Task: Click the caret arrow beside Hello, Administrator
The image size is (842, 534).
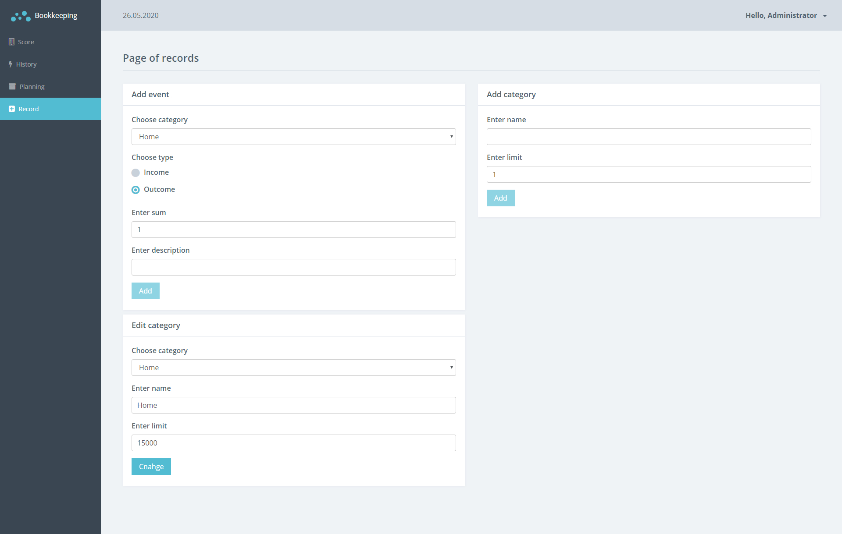Action: pyautogui.click(x=825, y=16)
